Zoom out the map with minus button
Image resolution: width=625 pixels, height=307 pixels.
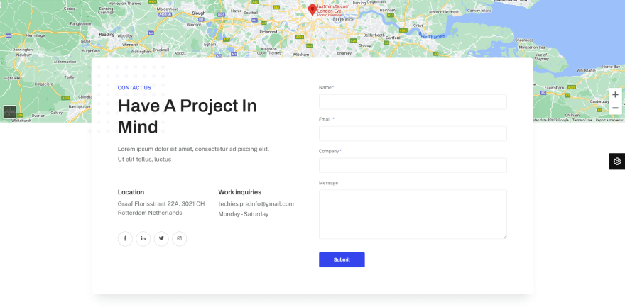(615, 108)
